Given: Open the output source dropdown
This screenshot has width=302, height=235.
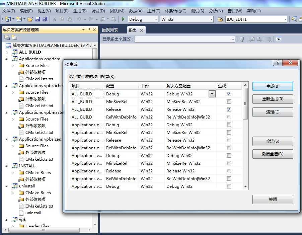Looking at the screenshot, I should tap(233, 39).
